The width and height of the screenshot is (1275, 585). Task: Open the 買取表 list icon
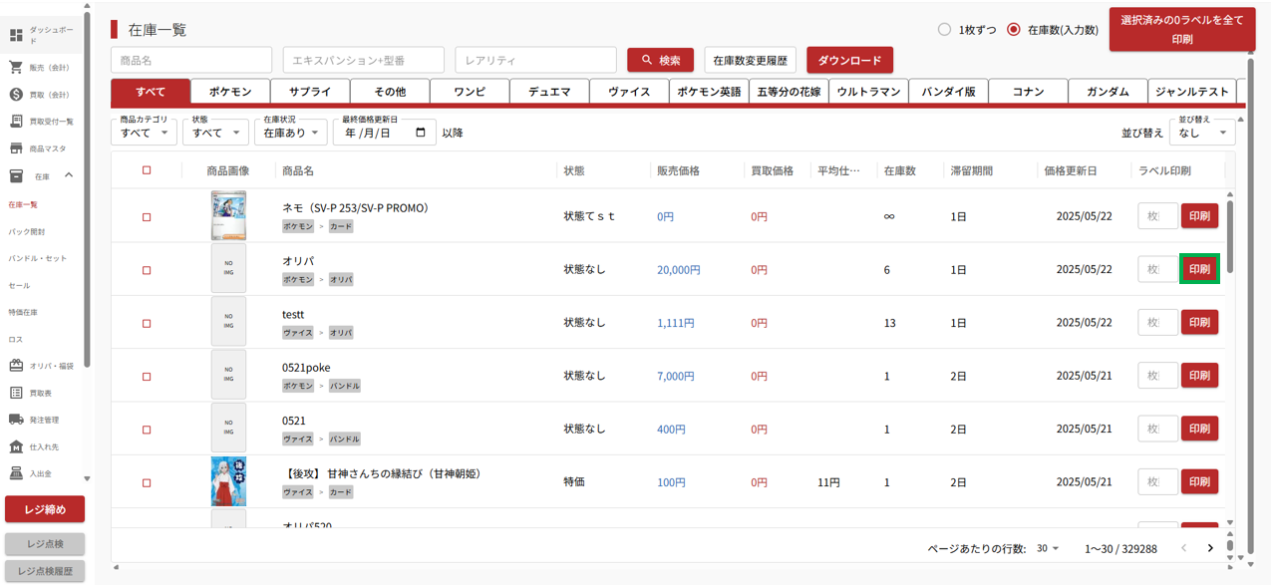point(16,393)
